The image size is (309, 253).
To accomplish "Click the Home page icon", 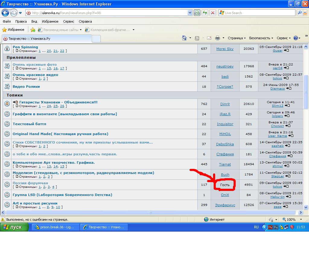I will tap(184, 38).
